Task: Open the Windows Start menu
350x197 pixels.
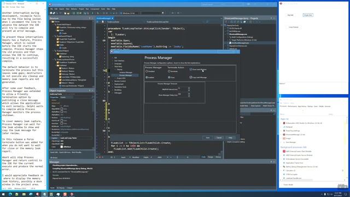Action: [x=3, y=194]
